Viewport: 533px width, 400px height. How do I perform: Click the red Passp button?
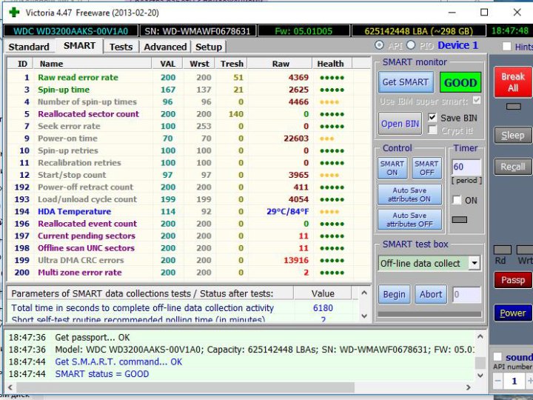click(512, 280)
